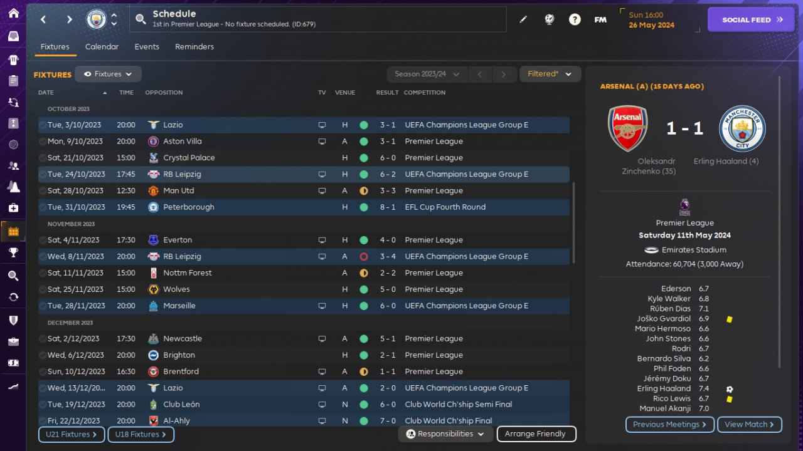Image resolution: width=803 pixels, height=451 pixels.
Task: Open the question mark help icon
Action: coord(575,19)
